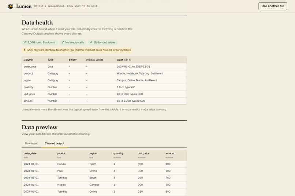Click the checkmark icon beside No empty cells
This screenshot has height=196, width=295.
pos(63,42)
